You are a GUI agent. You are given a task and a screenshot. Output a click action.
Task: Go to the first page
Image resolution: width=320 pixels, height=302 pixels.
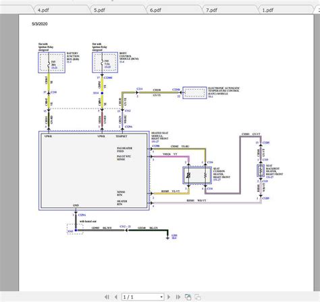pyautogui.click(x=107, y=297)
